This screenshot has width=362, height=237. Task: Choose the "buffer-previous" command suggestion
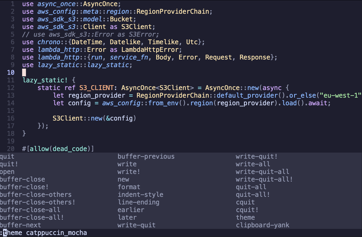coord(146,156)
